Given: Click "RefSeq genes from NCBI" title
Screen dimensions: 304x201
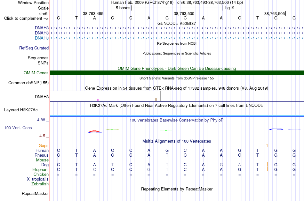Looking at the screenshot, I should [177, 43].
